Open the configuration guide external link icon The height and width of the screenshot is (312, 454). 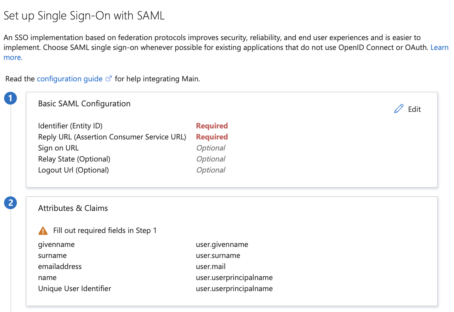(109, 78)
